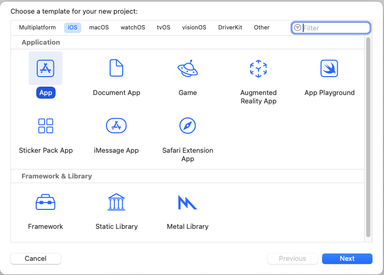Open the watchOS platform tab
This screenshot has height=275, width=384.
(x=133, y=28)
